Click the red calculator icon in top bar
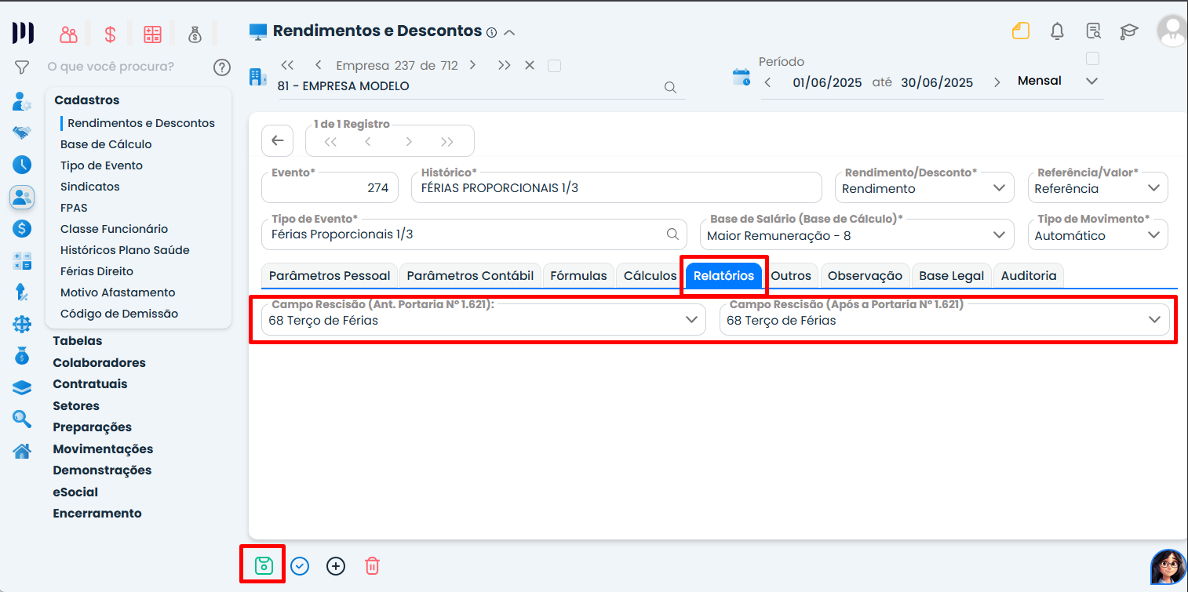The height and width of the screenshot is (592, 1188). [152, 35]
